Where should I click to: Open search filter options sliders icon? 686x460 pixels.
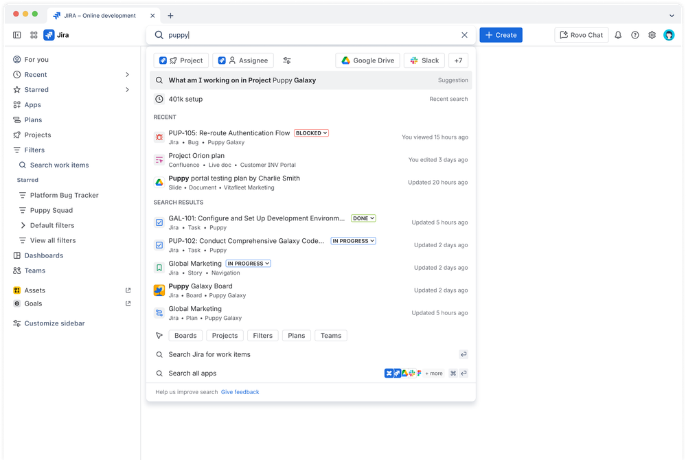(x=286, y=60)
